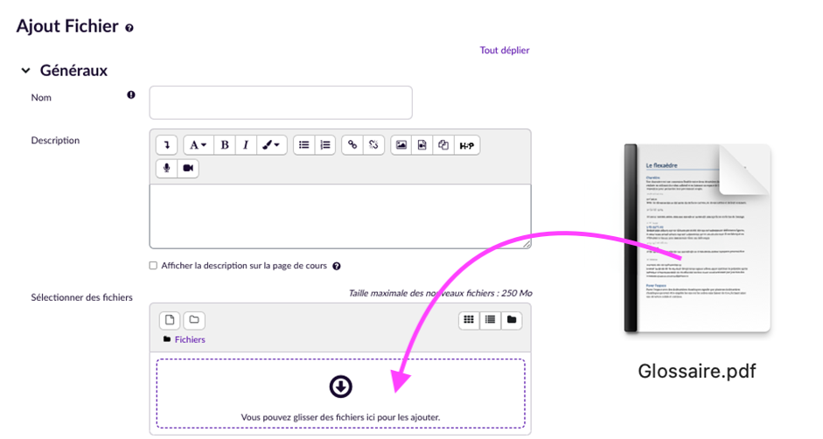Click inside the Nom text field
Image resolution: width=823 pixels, height=439 pixels.
pos(281,102)
